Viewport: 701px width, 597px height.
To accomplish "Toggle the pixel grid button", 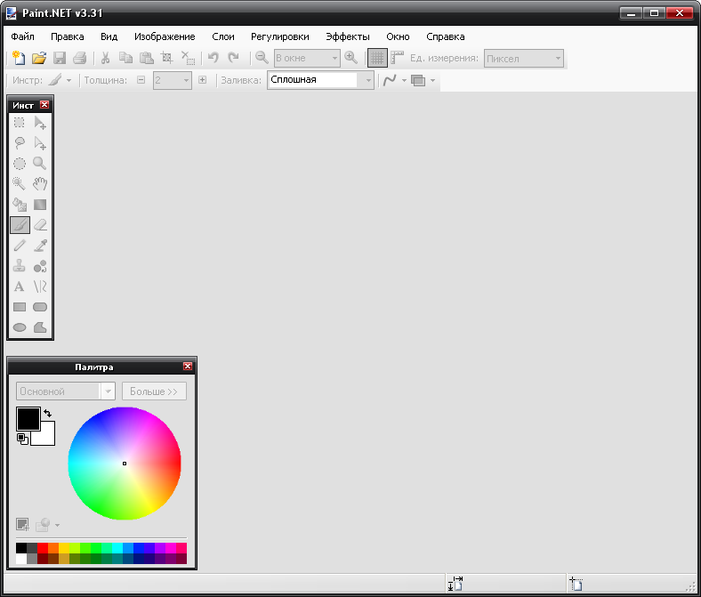I will pyautogui.click(x=377, y=58).
